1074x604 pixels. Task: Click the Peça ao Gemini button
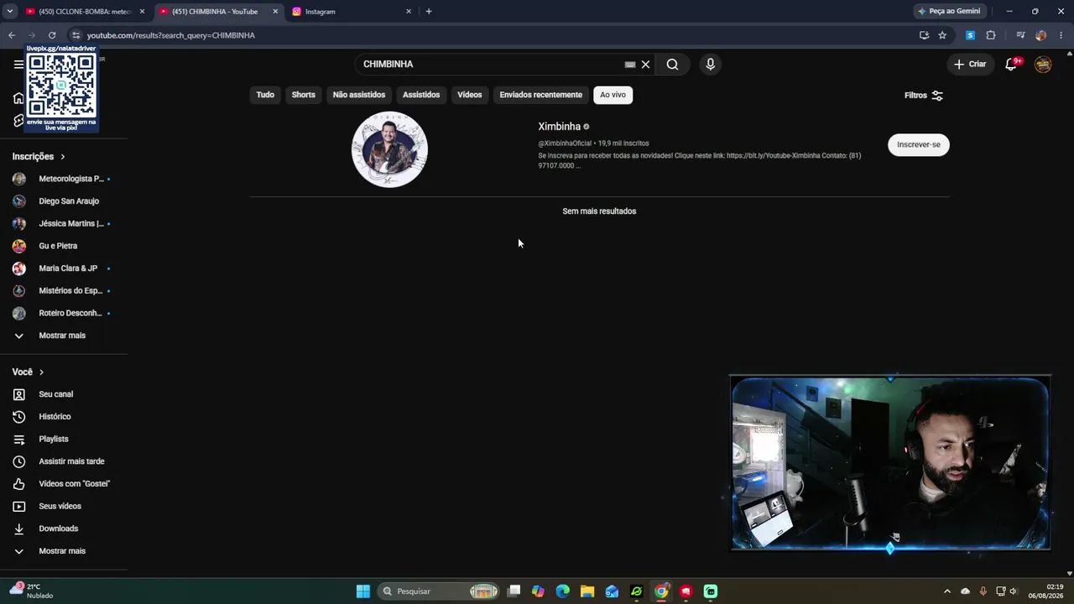click(x=949, y=12)
